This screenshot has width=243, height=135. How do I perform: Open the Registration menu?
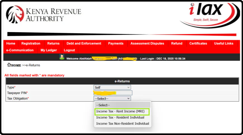(31, 44)
